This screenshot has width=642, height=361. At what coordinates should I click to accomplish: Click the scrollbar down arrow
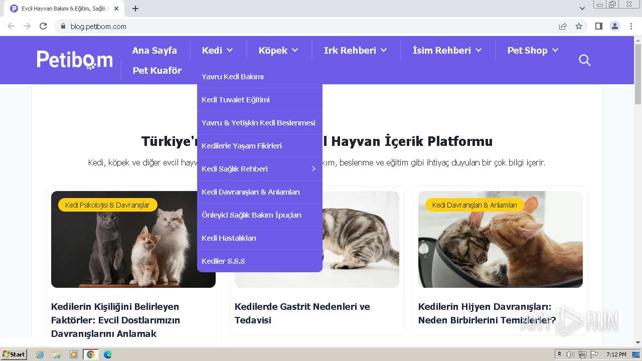pyautogui.click(x=638, y=342)
